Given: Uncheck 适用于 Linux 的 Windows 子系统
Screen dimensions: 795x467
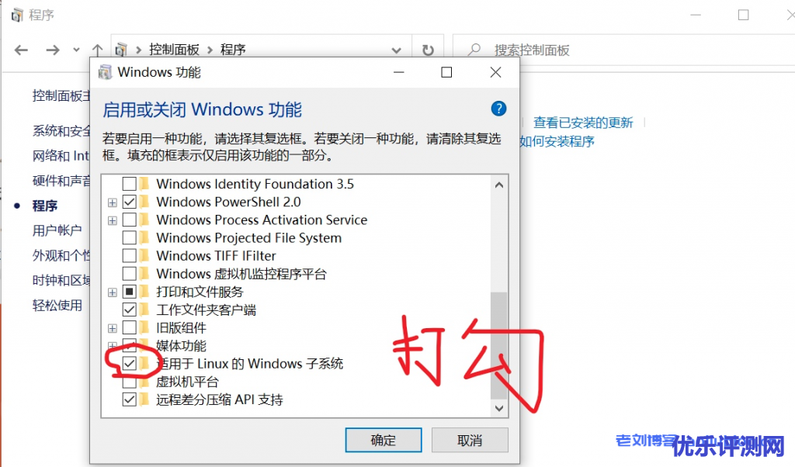Looking at the screenshot, I should [130, 363].
